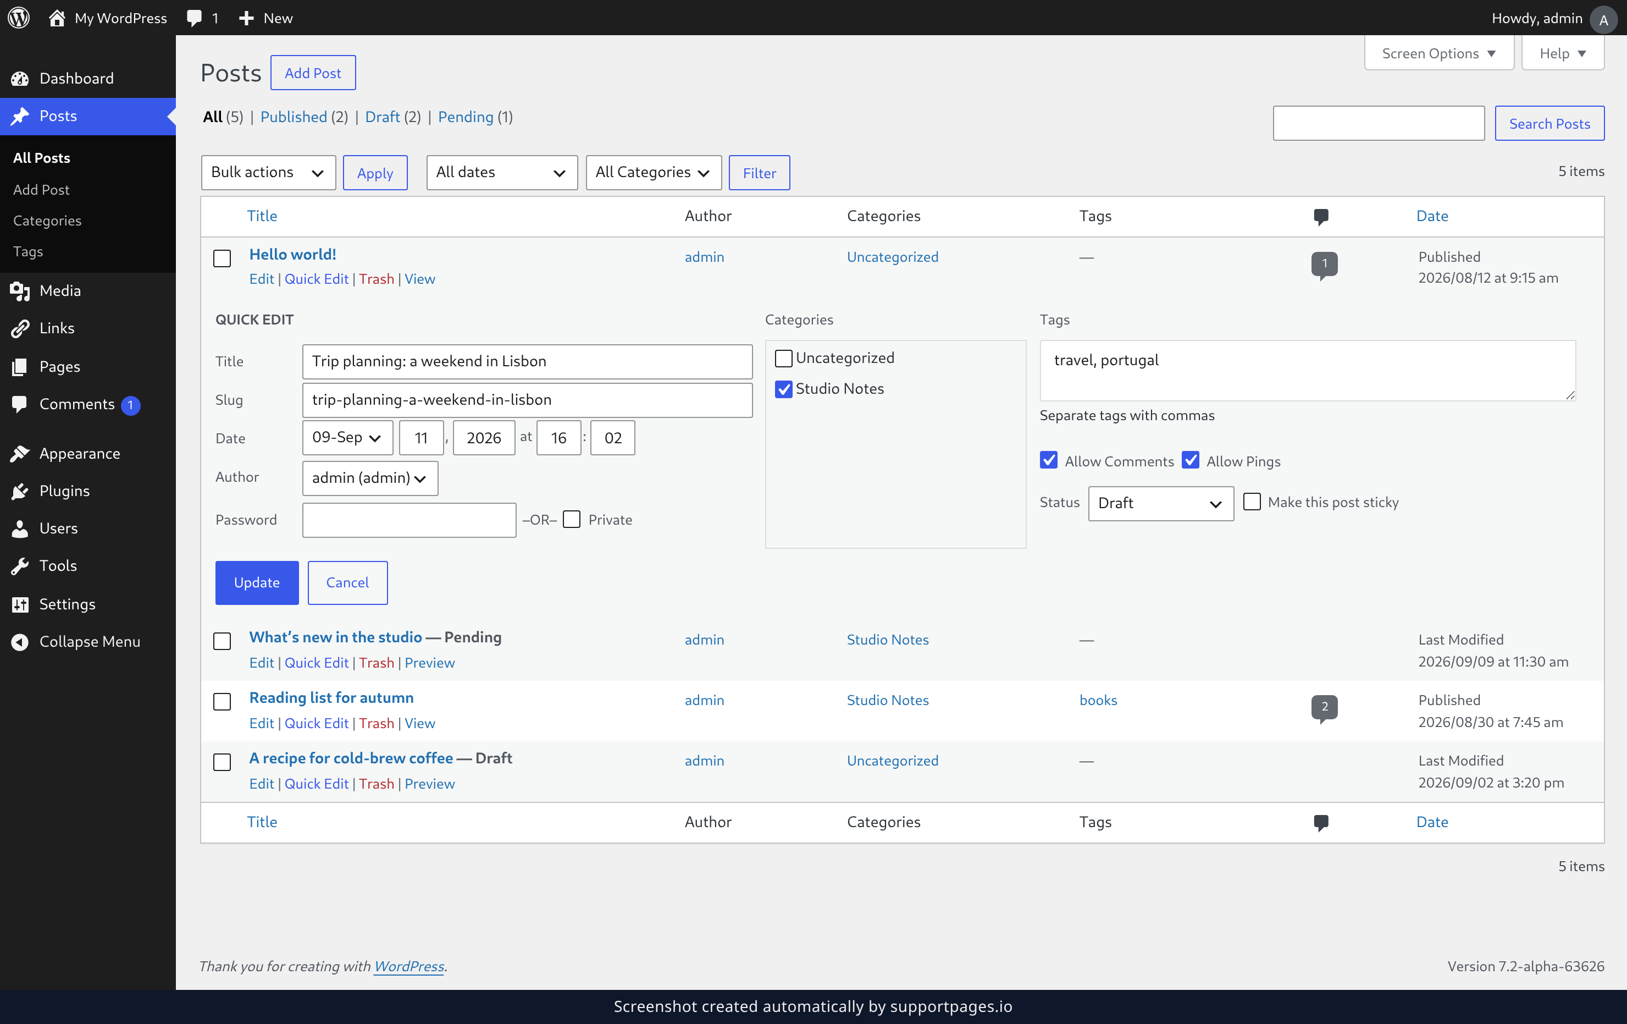Select the Hello world! post checkbox
This screenshot has width=1627, height=1024.
222,258
